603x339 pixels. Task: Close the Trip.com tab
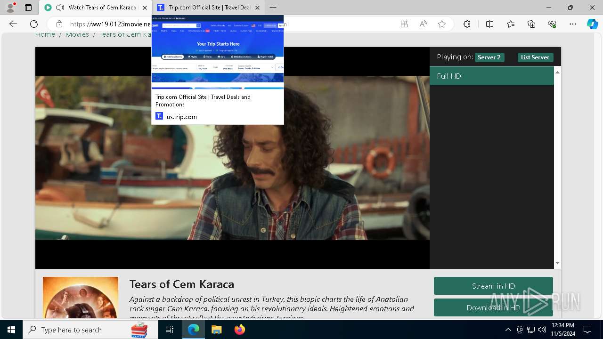pyautogui.click(x=257, y=8)
